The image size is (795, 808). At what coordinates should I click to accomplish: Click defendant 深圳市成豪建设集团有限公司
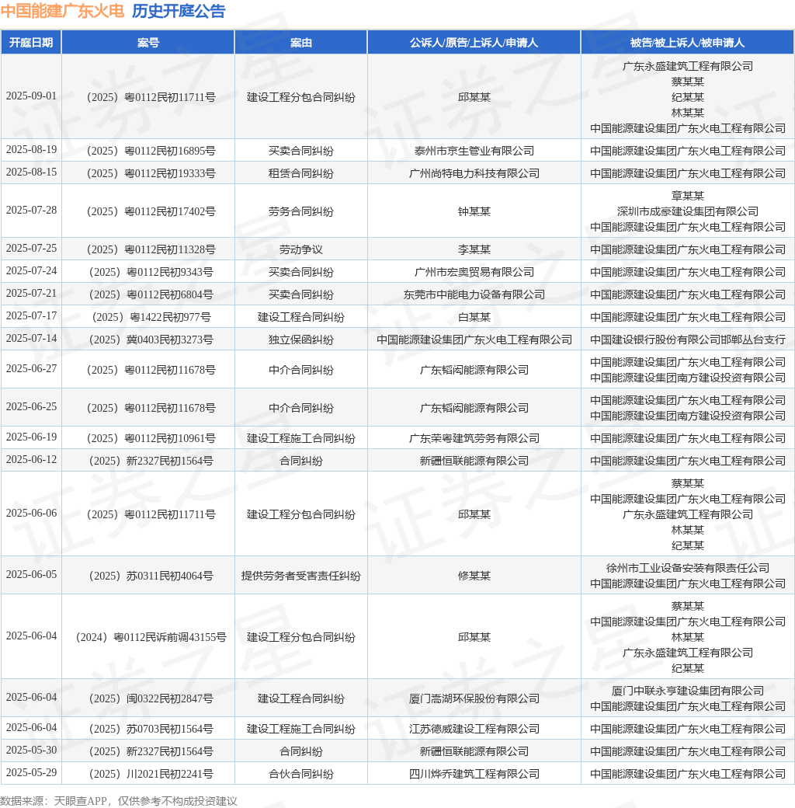[x=687, y=211]
